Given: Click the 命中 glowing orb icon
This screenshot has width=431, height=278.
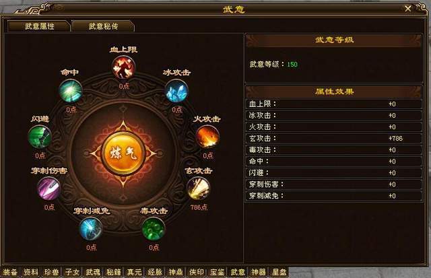Looking at the screenshot, I should pos(71,91).
